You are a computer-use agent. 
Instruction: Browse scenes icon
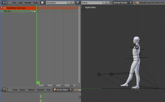click(x=78, y=3)
